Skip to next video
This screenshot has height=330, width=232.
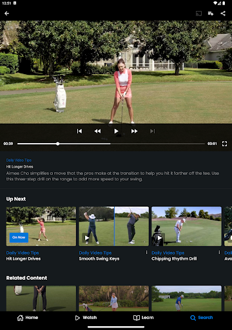point(153,131)
